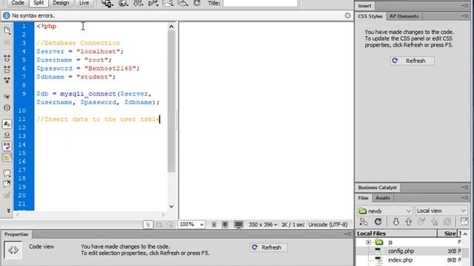474x266 pixels.
Task: Open the Multiscreen preview menu
Action: click(x=107, y=3)
